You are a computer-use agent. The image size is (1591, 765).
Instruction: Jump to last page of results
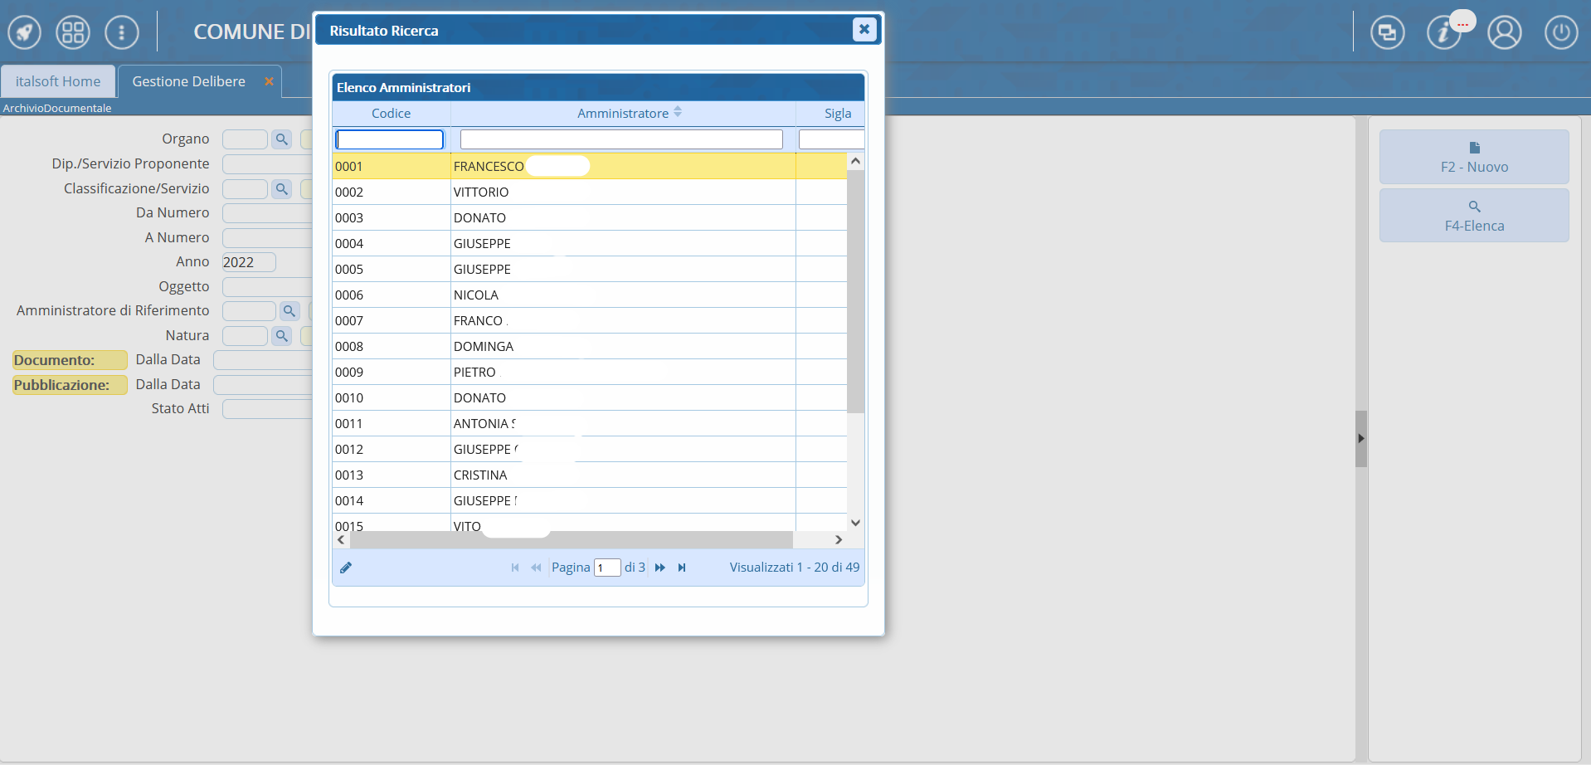(x=682, y=568)
